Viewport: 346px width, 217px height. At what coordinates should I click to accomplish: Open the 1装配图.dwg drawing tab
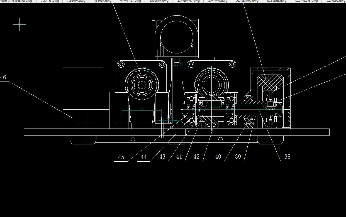159,1
